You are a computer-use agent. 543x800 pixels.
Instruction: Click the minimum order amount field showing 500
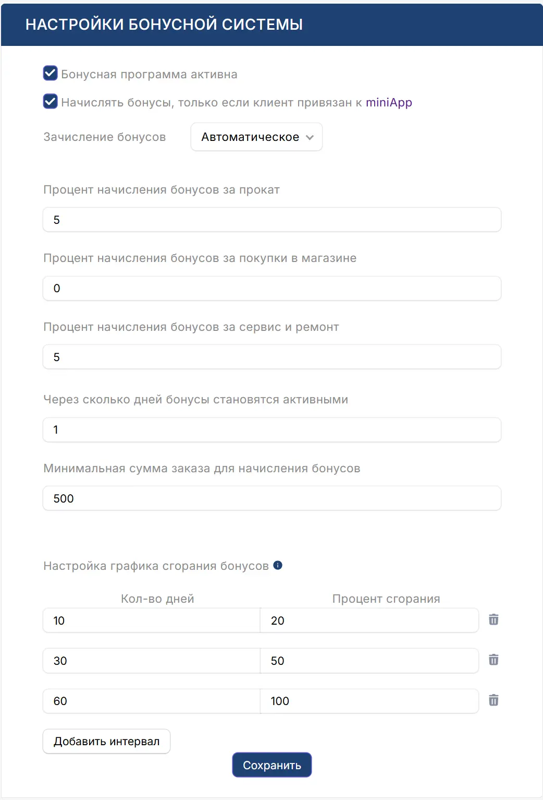coord(271,498)
